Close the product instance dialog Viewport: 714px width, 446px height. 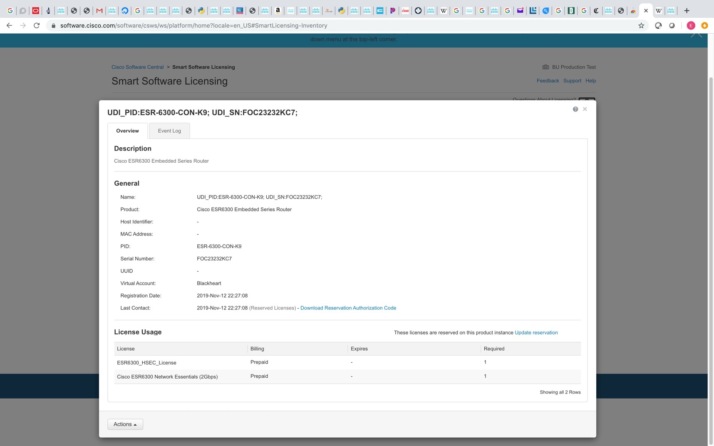(585, 109)
